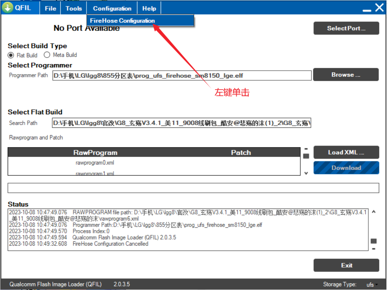Select the Flat Build radio option
388x290 pixels.
11,55
